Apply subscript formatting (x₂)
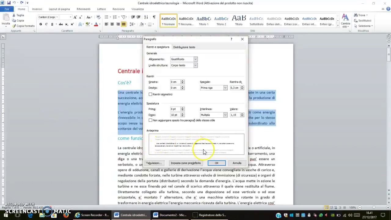The height and width of the screenshot is (220, 391). [67, 24]
